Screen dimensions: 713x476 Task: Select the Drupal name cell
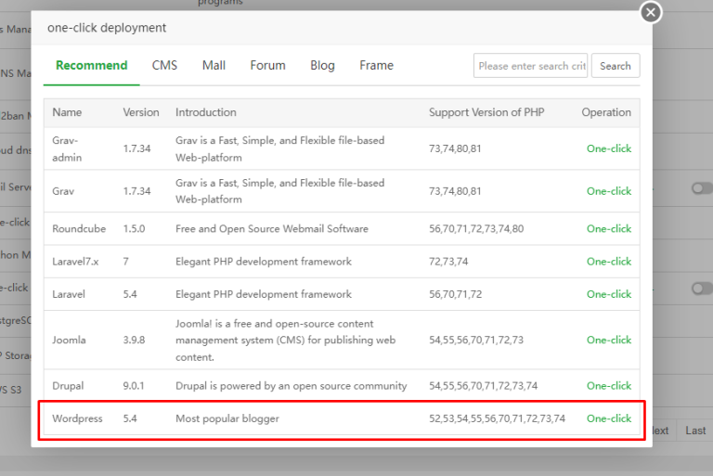pyautogui.click(x=68, y=386)
